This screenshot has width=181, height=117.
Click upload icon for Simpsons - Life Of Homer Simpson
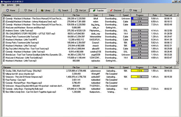[x=4, y=77]
